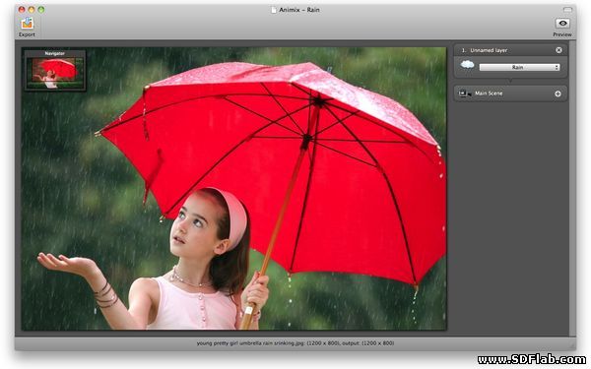Image resolution: width=591 pixels, height=369 pixels.
Task: Toggle the Preview eye button
Action: (x=562, y=23)
